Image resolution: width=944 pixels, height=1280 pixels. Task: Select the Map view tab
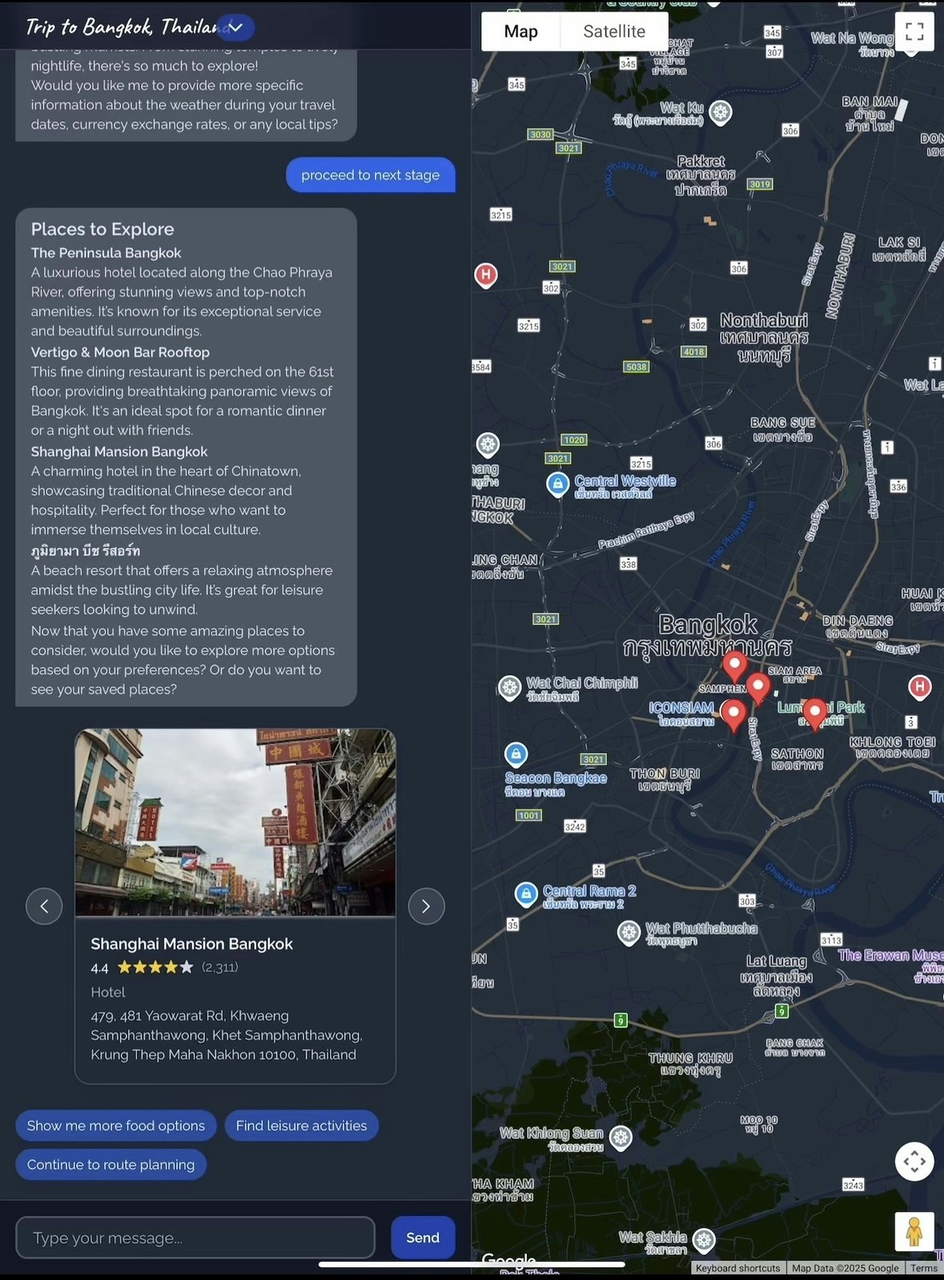(x=520, y=31)
